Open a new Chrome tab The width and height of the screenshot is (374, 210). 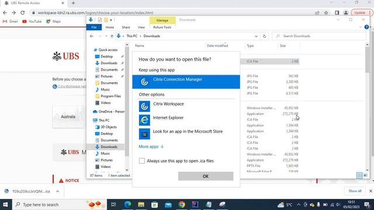[73, 3]
